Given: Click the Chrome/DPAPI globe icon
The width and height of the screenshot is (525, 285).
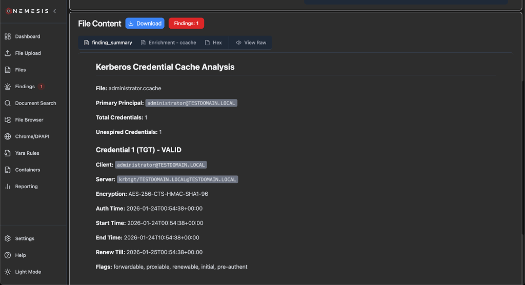Looking at the screenshot, I should click(x=8, y=136).
